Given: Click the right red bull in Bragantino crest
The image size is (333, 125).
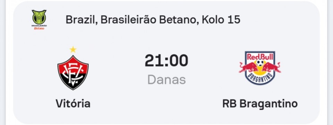Looking at the screenshot, I should click(271, 68).
